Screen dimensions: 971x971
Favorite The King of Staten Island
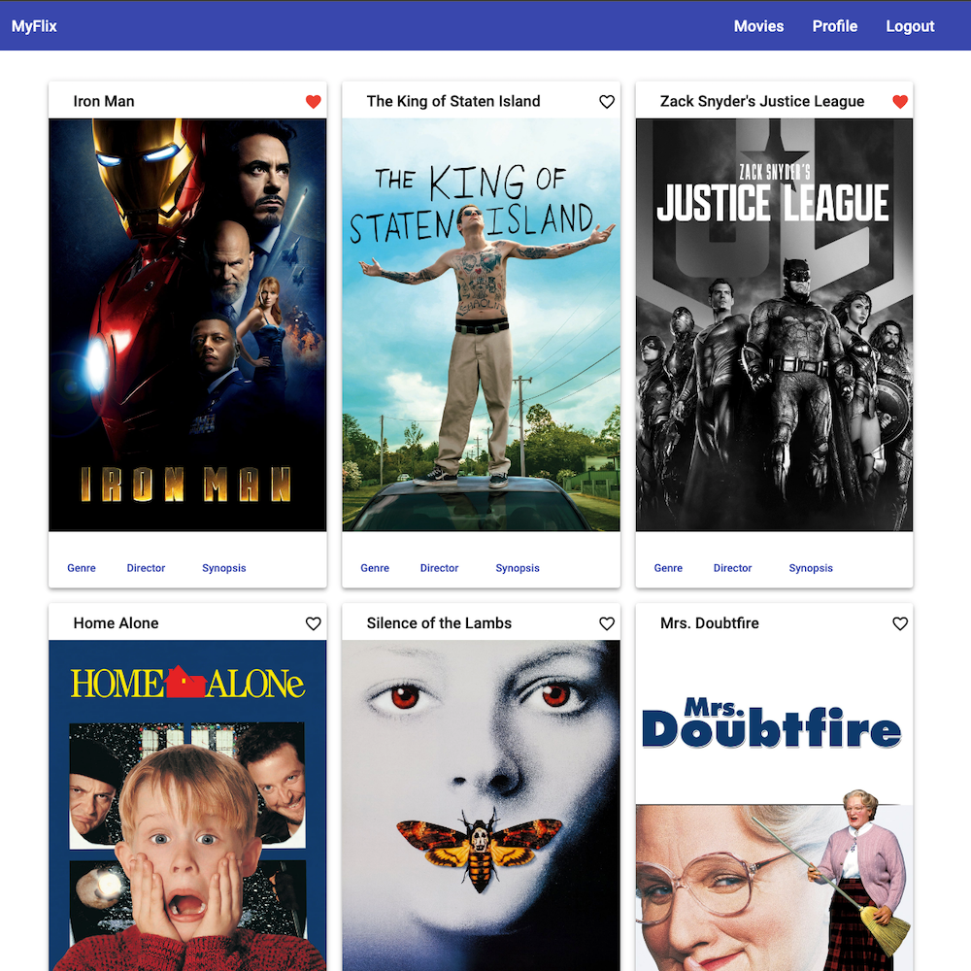[606, 101]
